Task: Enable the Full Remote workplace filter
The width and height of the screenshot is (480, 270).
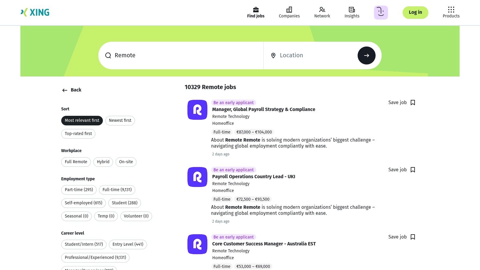Action: (76, 162)
